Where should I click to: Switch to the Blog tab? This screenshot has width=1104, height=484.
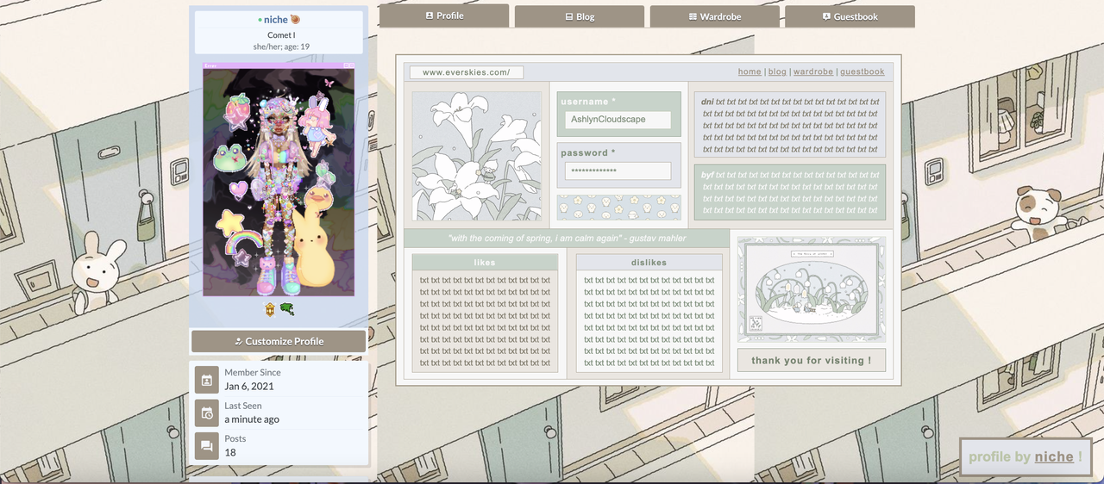580,16
